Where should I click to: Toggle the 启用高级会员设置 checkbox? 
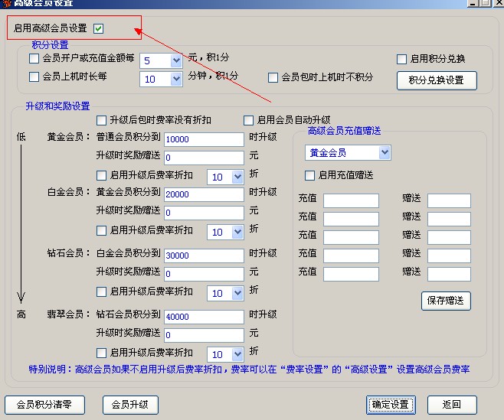tap(99, 29)
